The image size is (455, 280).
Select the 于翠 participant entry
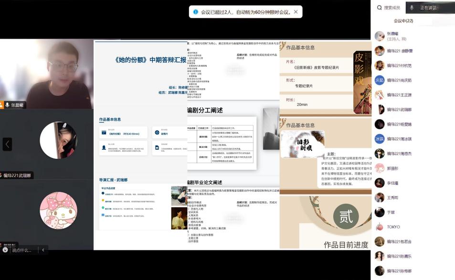tap(391, 212)
